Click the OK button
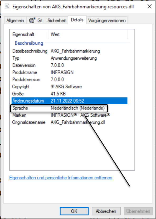 click(74, 211)
